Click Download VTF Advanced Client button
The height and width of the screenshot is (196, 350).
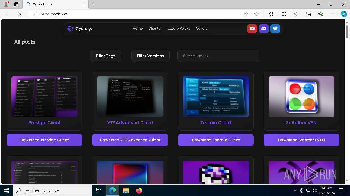[130, 140]
